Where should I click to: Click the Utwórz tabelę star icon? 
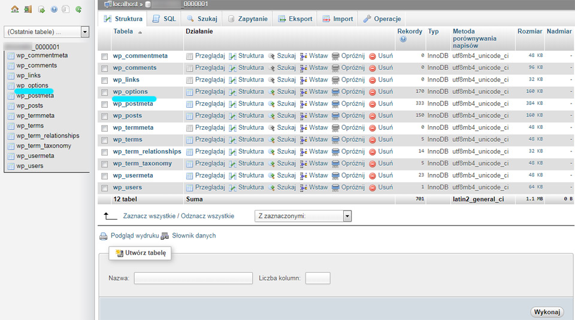(x=119, y=253)
